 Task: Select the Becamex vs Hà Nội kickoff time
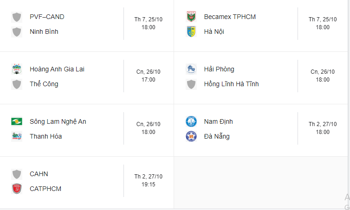(x=323, y=27)
